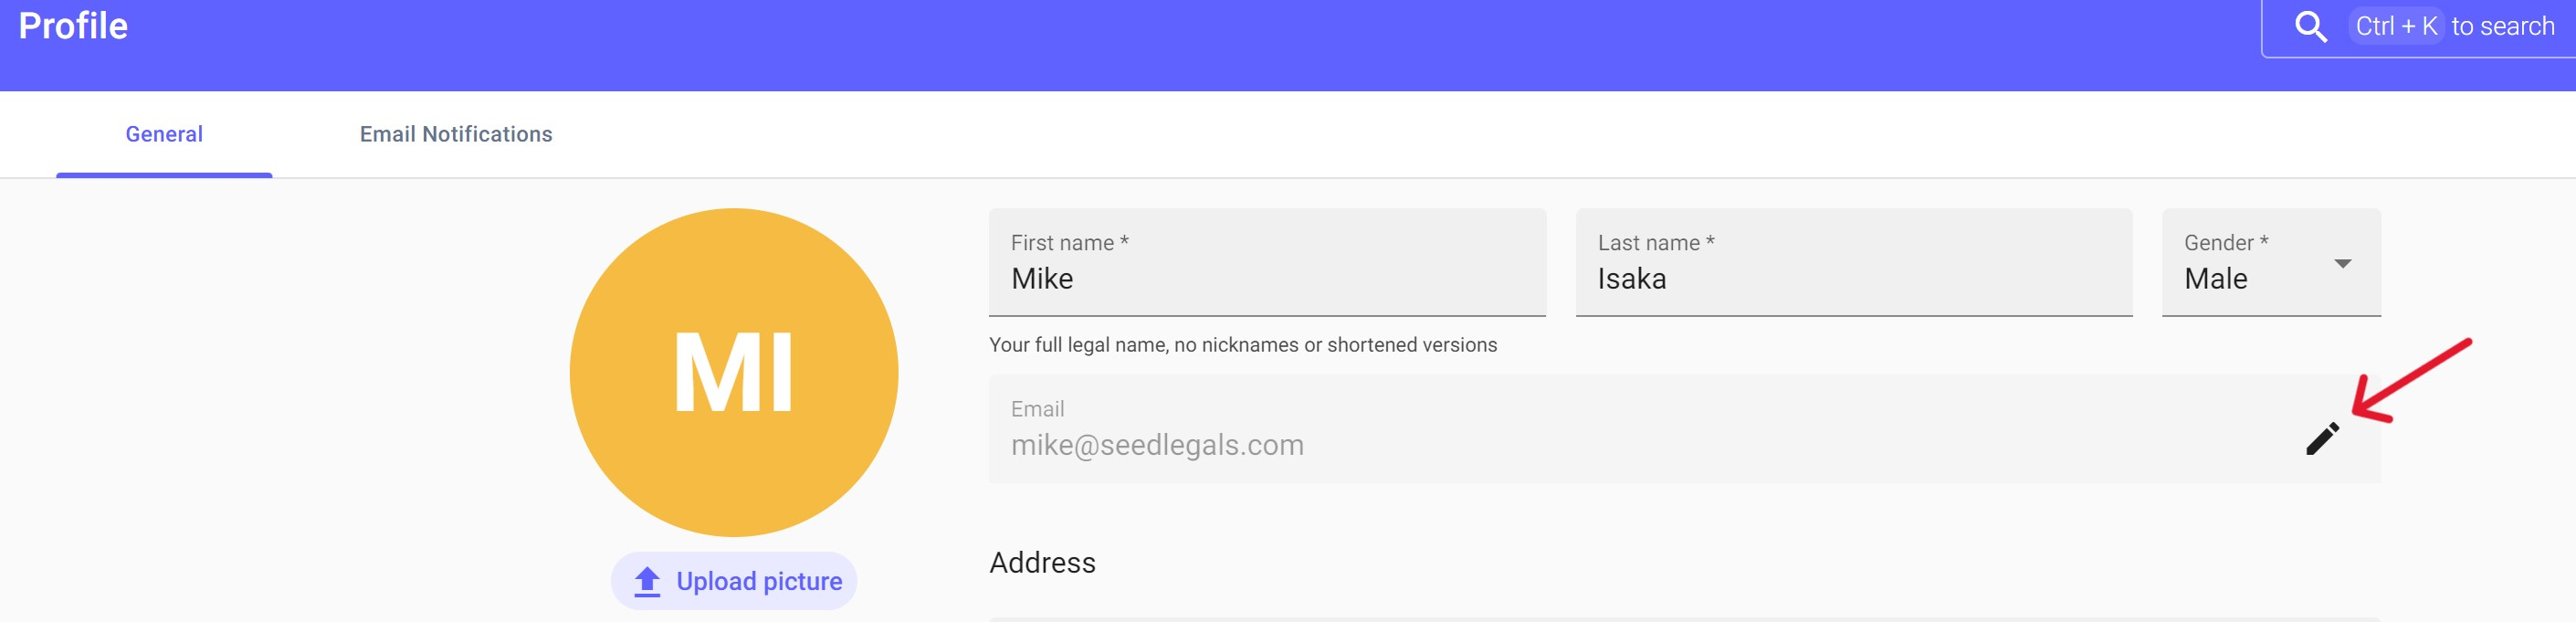Click the Gender dropdown arrow
This screenshot has height=622, width=2576.
coord(2342,264)
